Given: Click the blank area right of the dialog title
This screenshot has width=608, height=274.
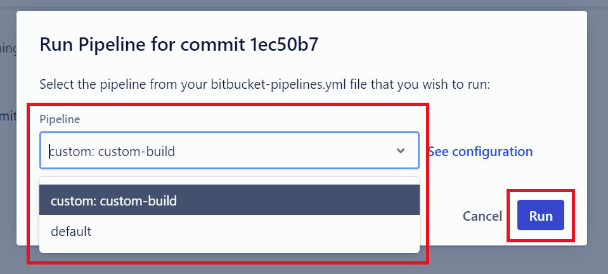Looking at the screenshot, I should [x=456, y=44].
